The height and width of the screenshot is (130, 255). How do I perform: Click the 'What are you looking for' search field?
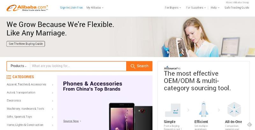[x=78, y=66]
